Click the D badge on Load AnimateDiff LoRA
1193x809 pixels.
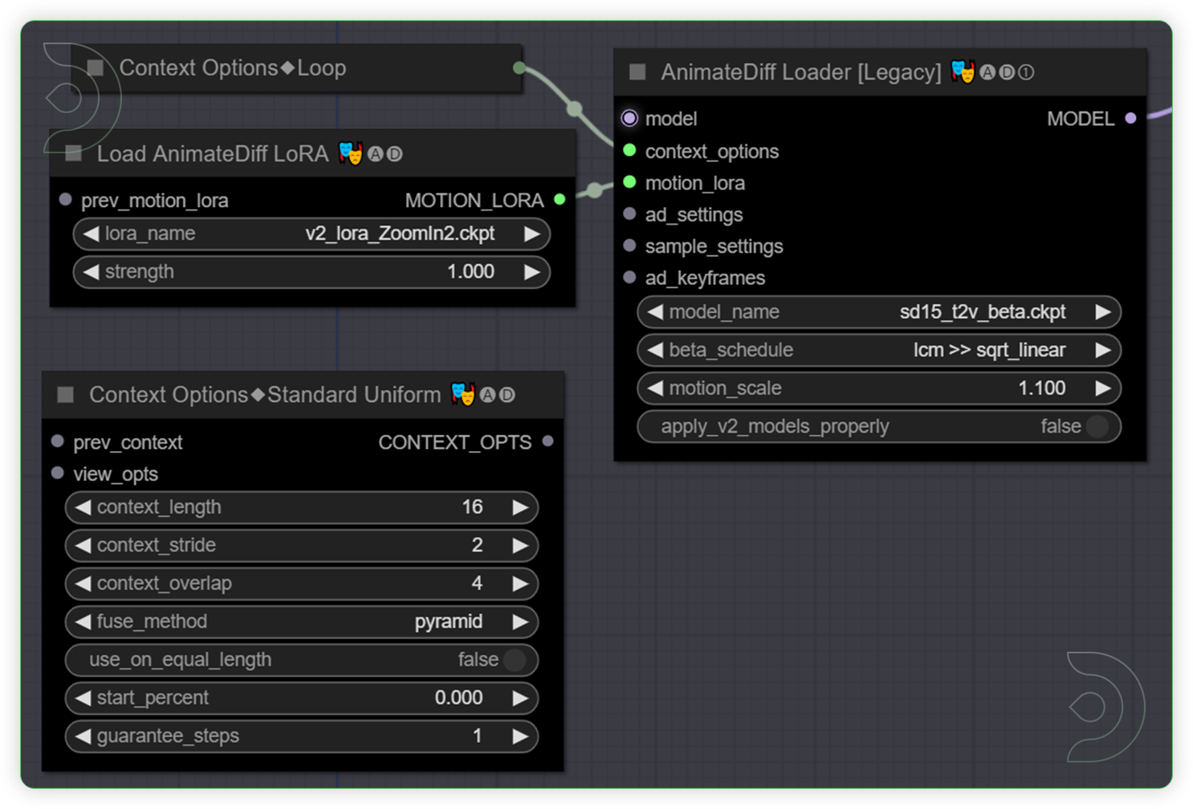point(394,154)
